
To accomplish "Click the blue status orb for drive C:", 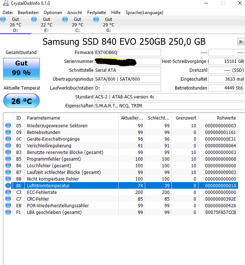I will [65, 19].
